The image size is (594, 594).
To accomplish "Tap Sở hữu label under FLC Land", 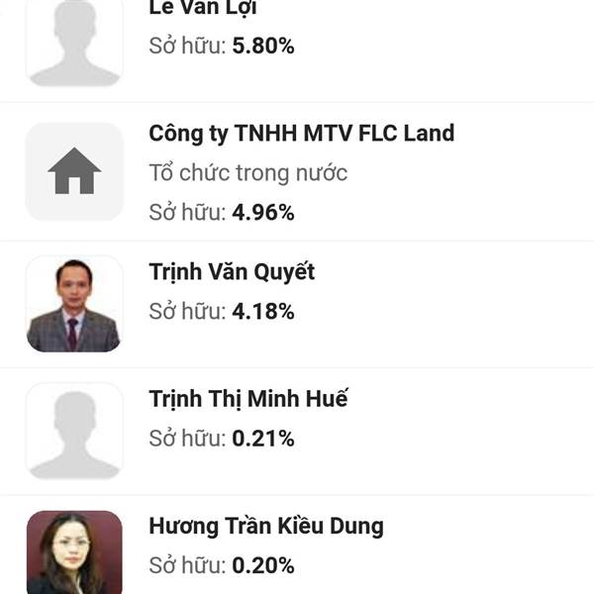I will pos(187,212).
